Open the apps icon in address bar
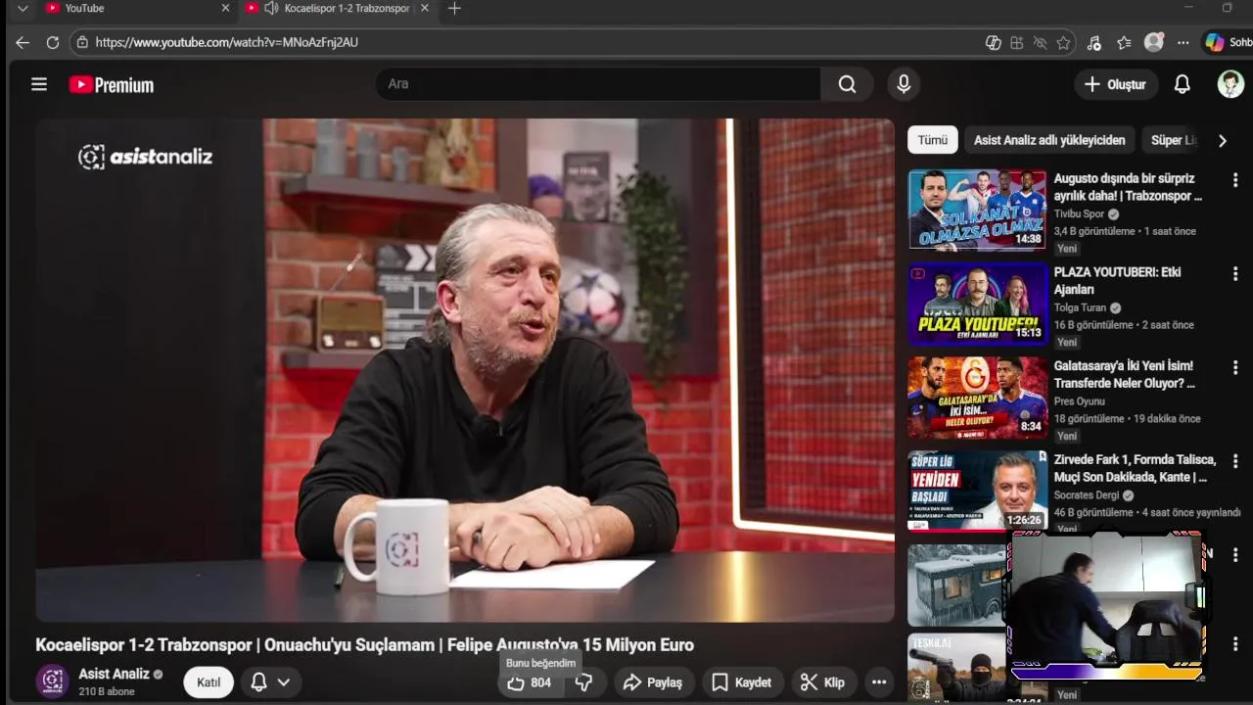Viewport: 1253px width, 705px height. [1017, 42]
